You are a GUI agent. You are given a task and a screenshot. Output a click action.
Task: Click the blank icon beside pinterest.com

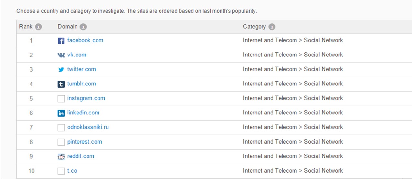pos(61,142)
